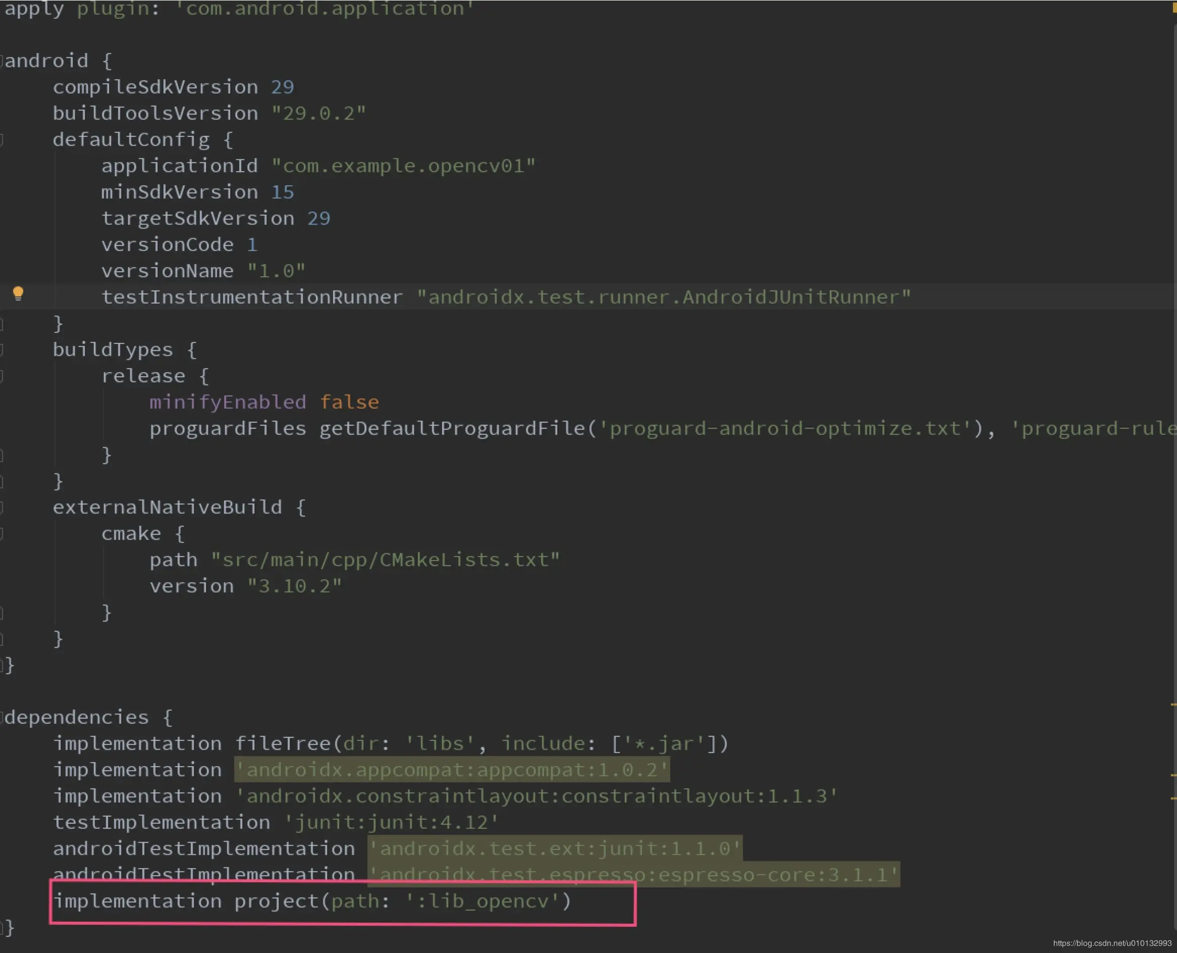This screenshot has height=953, width=1177.
Task: Click the minifyEnabled false value
Action: (349, 402)
